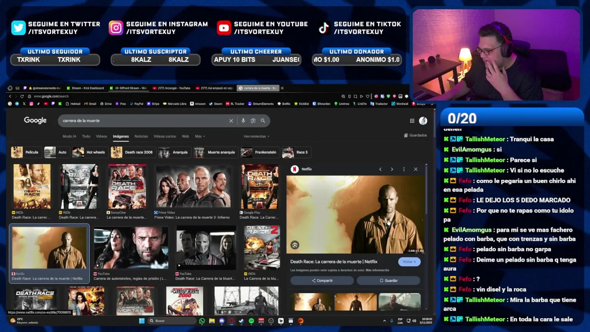The height and width of the screenshot is (332, 590).
Task: Click the Visitar button for Netflix
Action: (x=409, y=262)
